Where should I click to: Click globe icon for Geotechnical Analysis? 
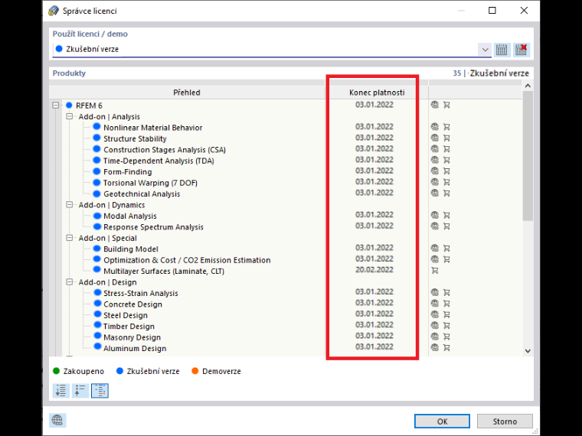pos(435,194)
